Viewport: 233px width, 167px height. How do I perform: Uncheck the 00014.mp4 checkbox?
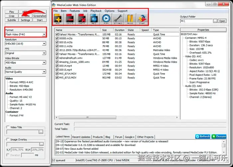pyautogui.click(x=57, y=66)
